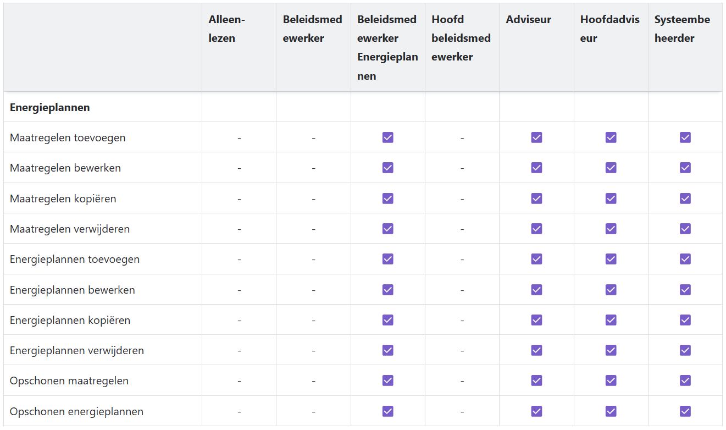Toggle Maatregelen bewerken for Beleidsmedewerker Energieplannen
This screenshot has width=726, height=430.
coord(388,168)
